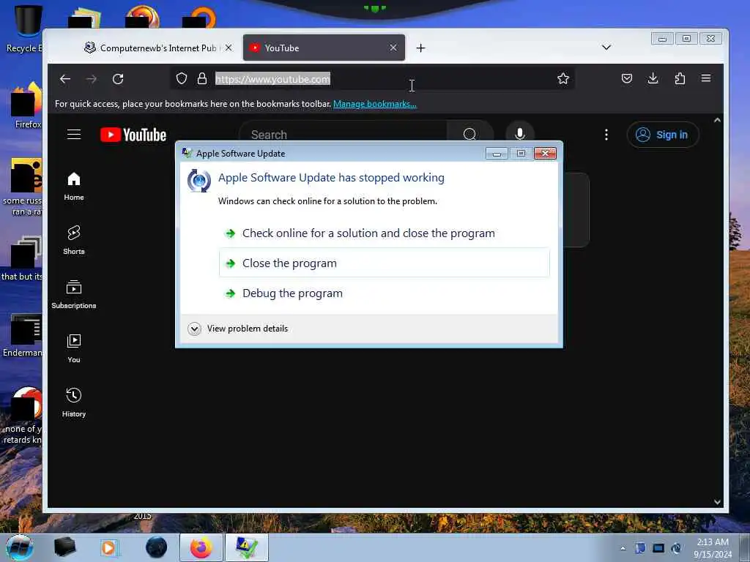Screen dimensions: 750x562
Task: Open the dark globe taskbar icon
Action: pos(157,547)
